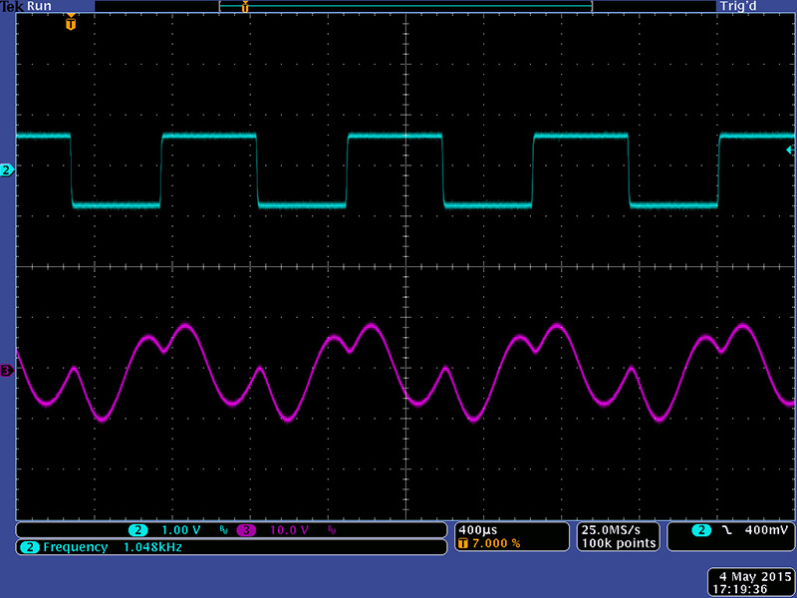Screen dimensions: 797x598
Task: Click the trigger level arrow on right edge
Action: tap(790, 149)
